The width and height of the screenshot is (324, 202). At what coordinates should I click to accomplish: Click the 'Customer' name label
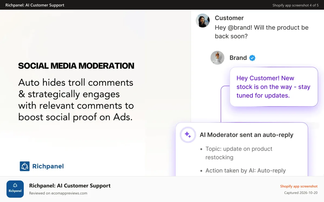(x=229, y=18)
